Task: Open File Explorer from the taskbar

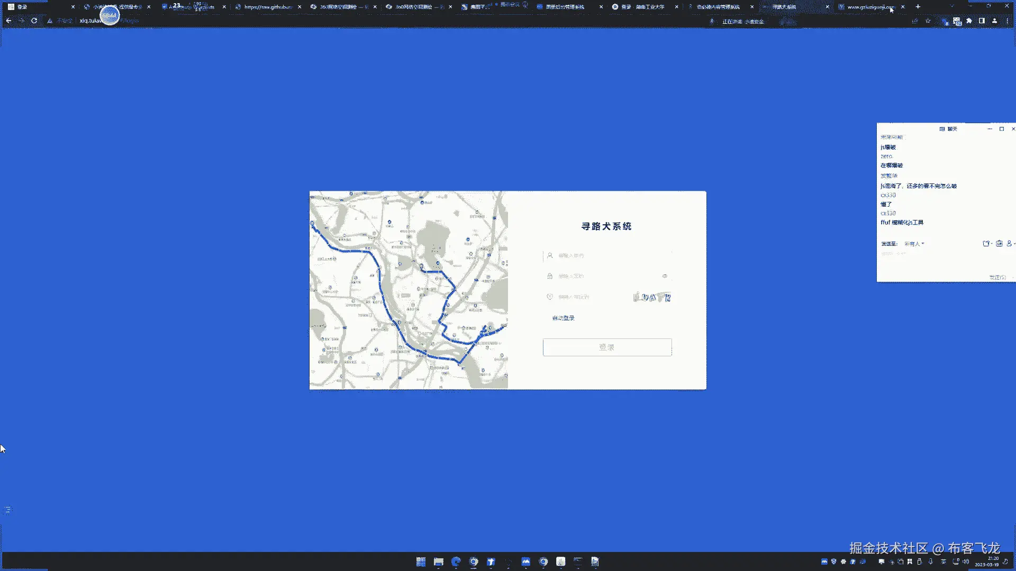Action: [x=438, y=561]
